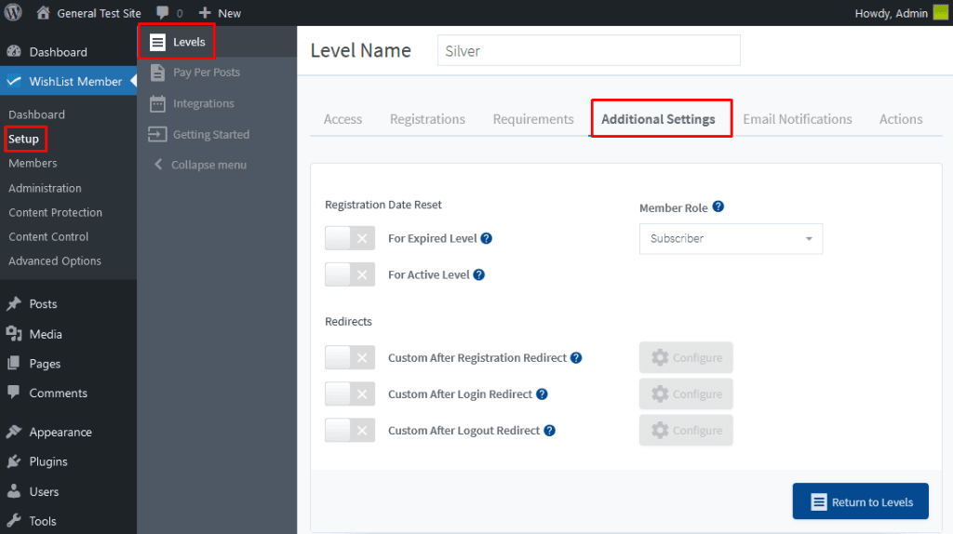Click the Plugins icon in sidebar
This screenshot has height=534, width=953.
click(x=13, y=461)
